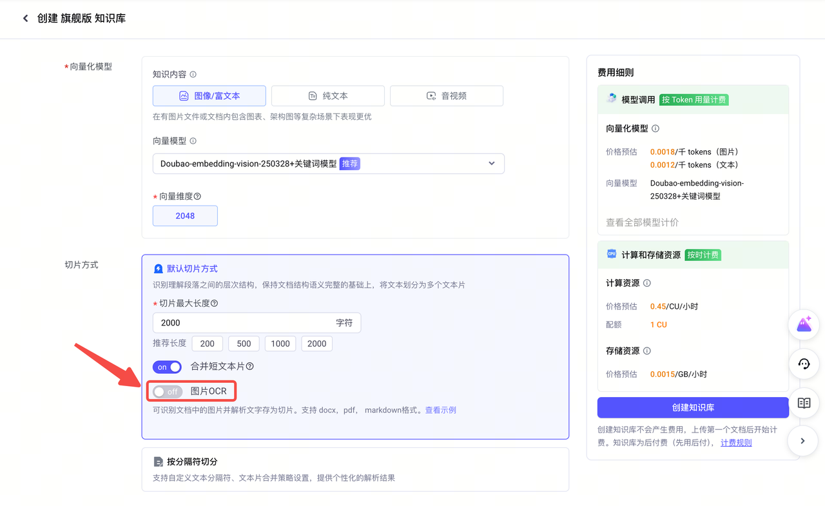Expand the floating sidebar chevron

[803, 441]
